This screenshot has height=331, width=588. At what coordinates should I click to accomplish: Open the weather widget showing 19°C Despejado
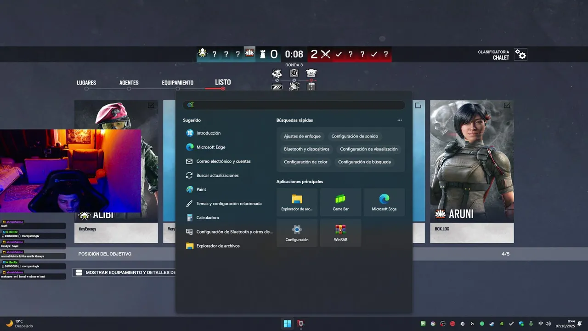(20, 324)
